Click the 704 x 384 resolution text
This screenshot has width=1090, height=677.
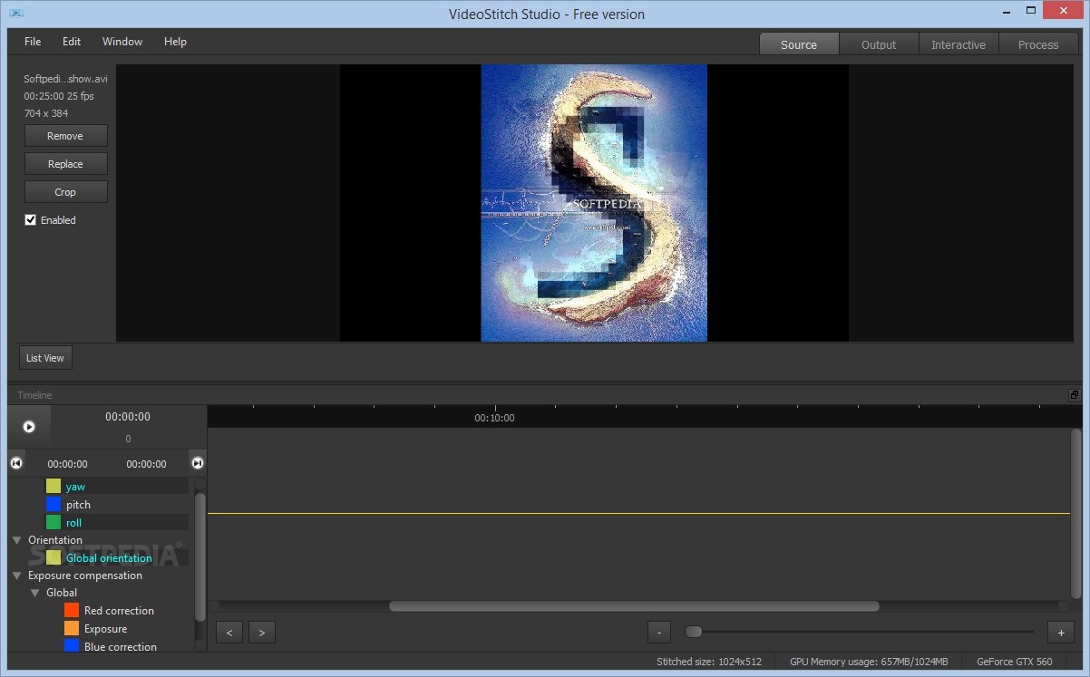[x=46, y=113]
